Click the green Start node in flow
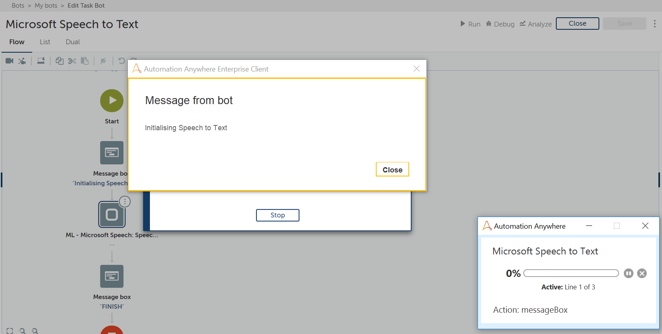This screenshot has width=662, height=334. (x=112, y=100)
